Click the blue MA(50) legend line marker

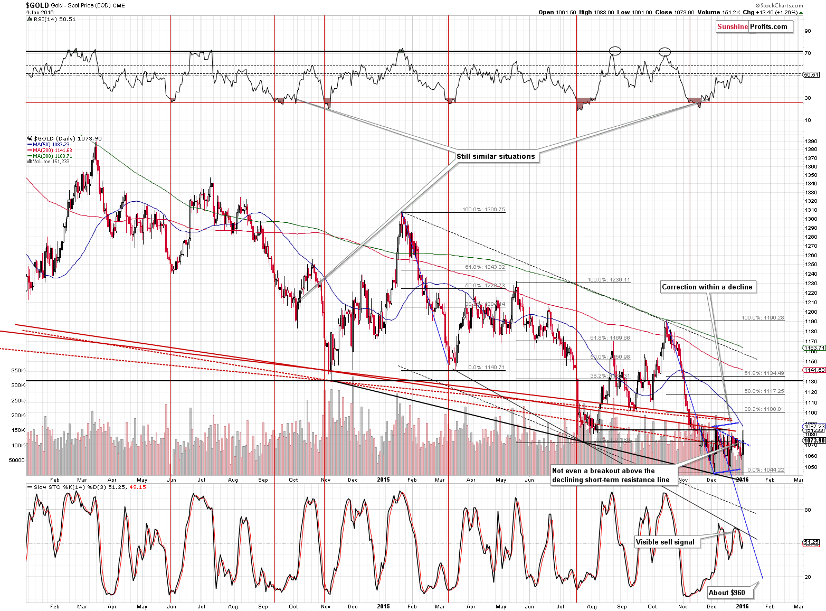coord(30,145)
